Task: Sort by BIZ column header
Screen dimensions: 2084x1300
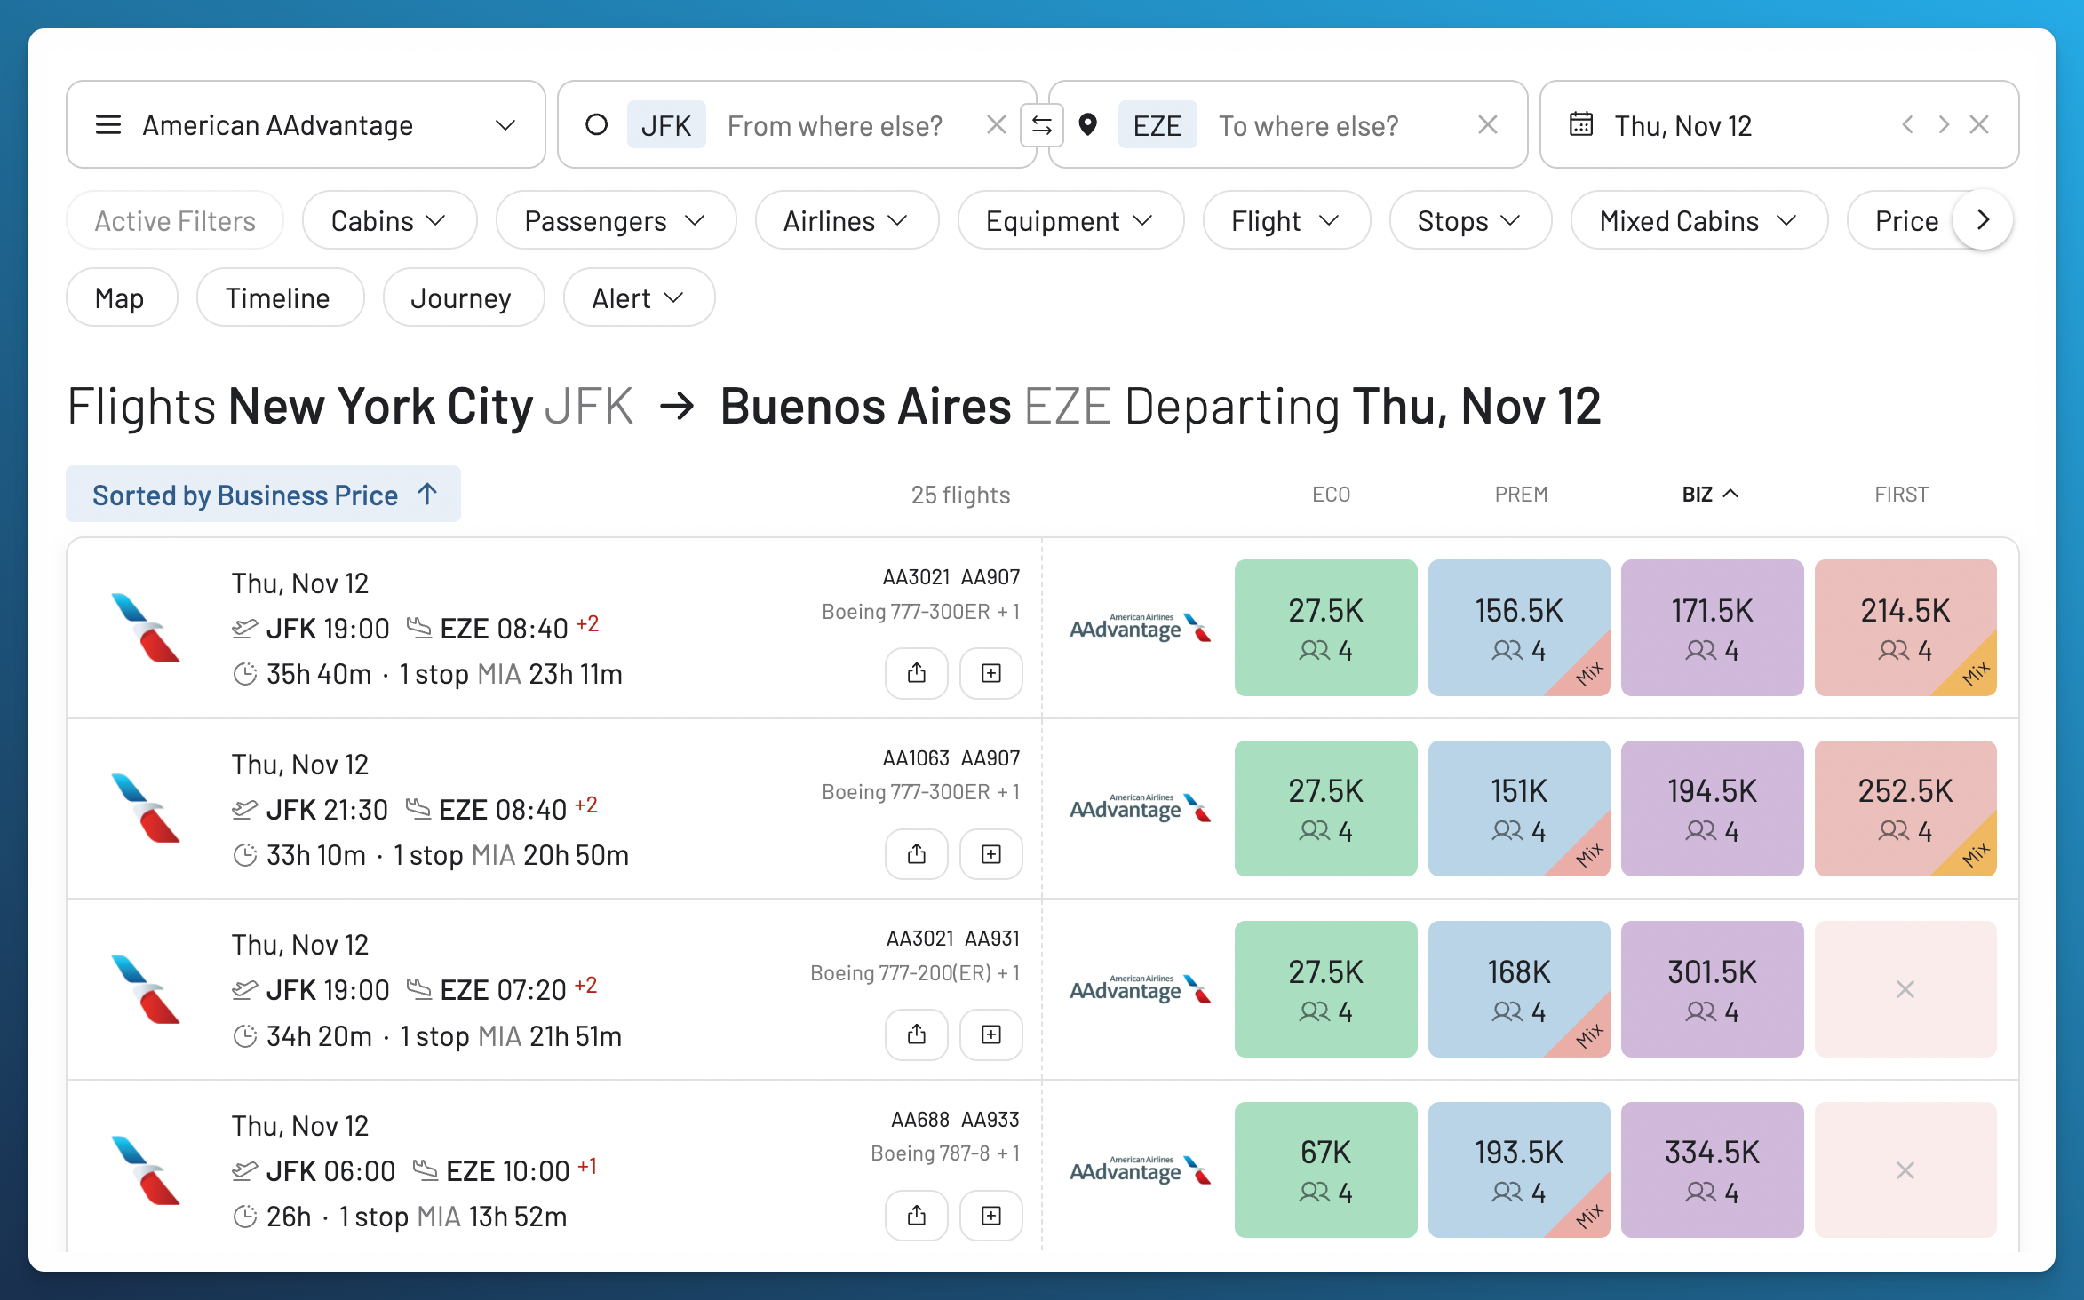Action: coord(1710,494)
